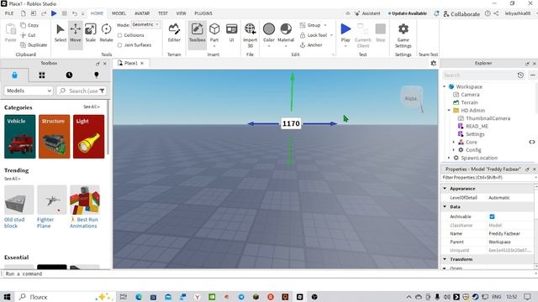The width and height of the screenshot is (538, 302).
Task: Open Toolbox Recent tab
Action: (x=69, y=75)
